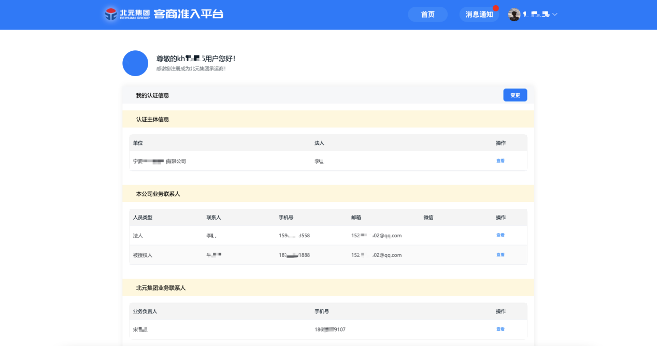Click the 认证主体信息 section header

tap(153, 120)
